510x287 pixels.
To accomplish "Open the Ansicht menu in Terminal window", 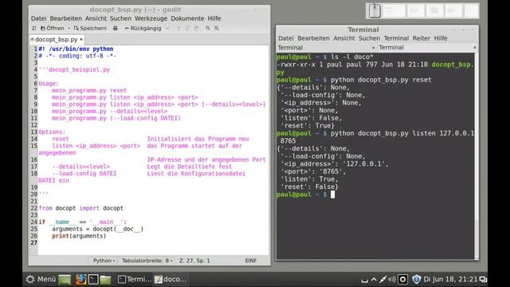I will 343,38.
